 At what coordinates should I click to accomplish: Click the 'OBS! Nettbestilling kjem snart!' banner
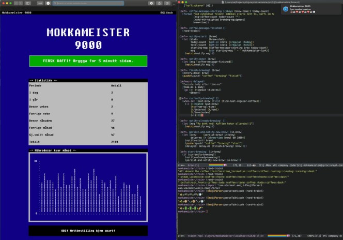click(88, 231)
